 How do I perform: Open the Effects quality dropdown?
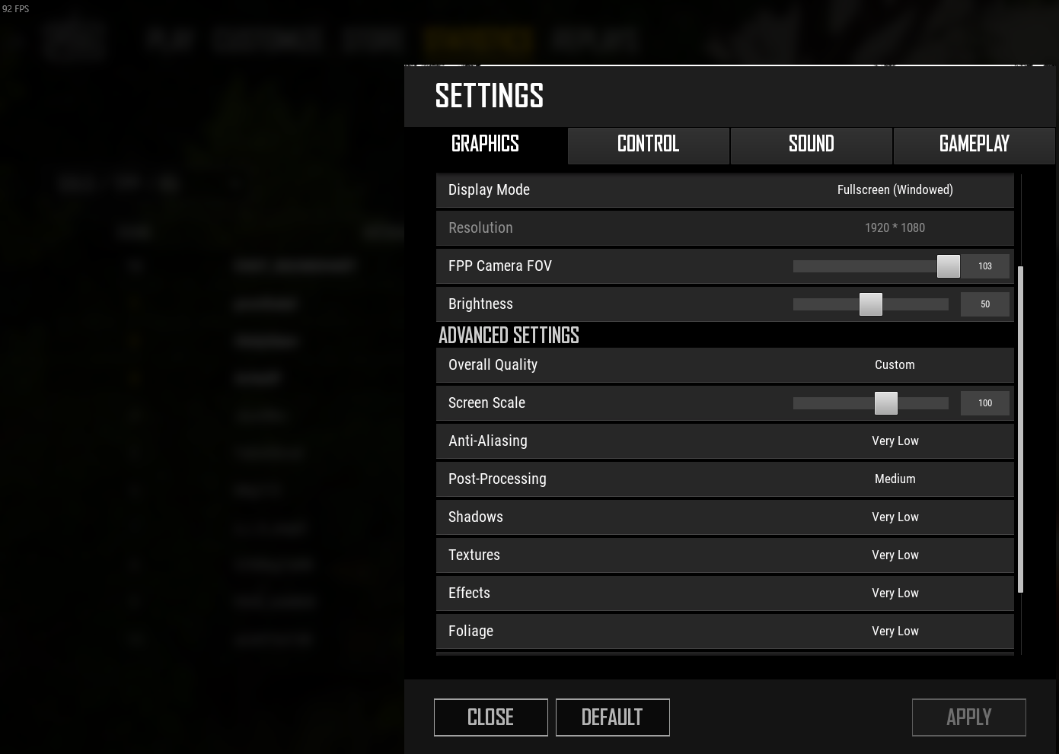tap(895, 593)
